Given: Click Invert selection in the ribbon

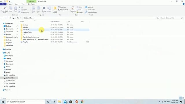Looking at the screenshot, I should pos(91,12).
